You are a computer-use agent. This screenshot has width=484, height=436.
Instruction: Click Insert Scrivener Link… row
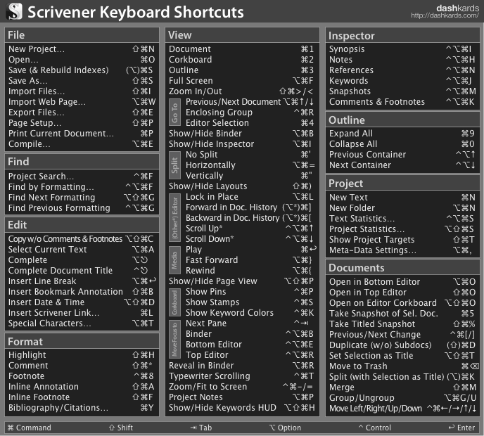coord(82,313)
